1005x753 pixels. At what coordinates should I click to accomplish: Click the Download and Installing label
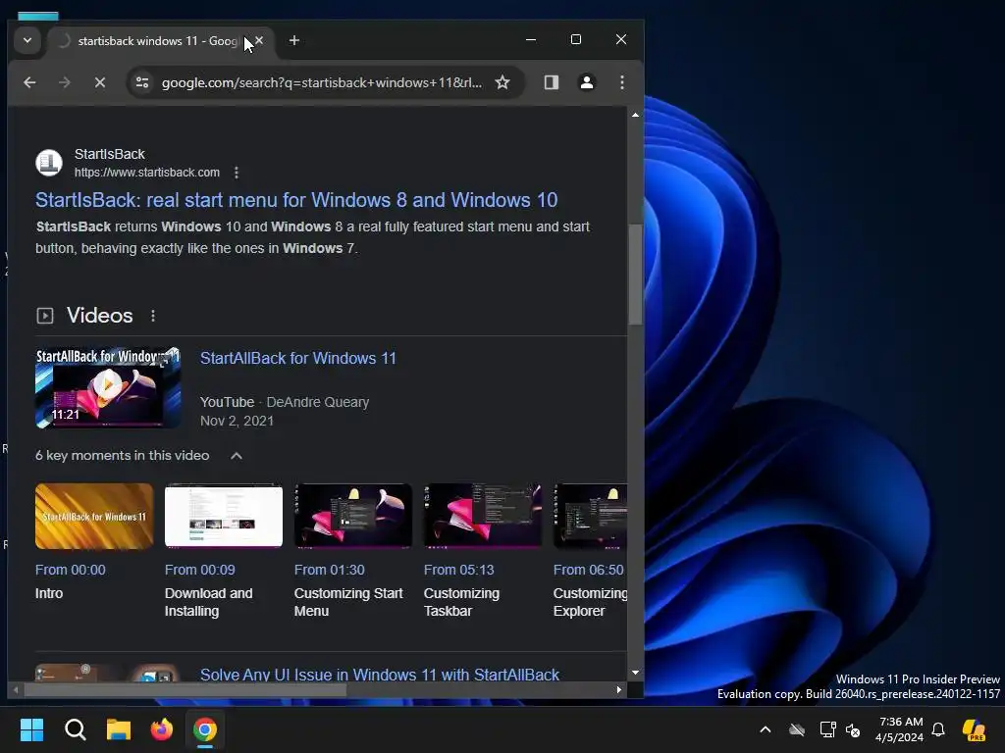click(208, 602)
